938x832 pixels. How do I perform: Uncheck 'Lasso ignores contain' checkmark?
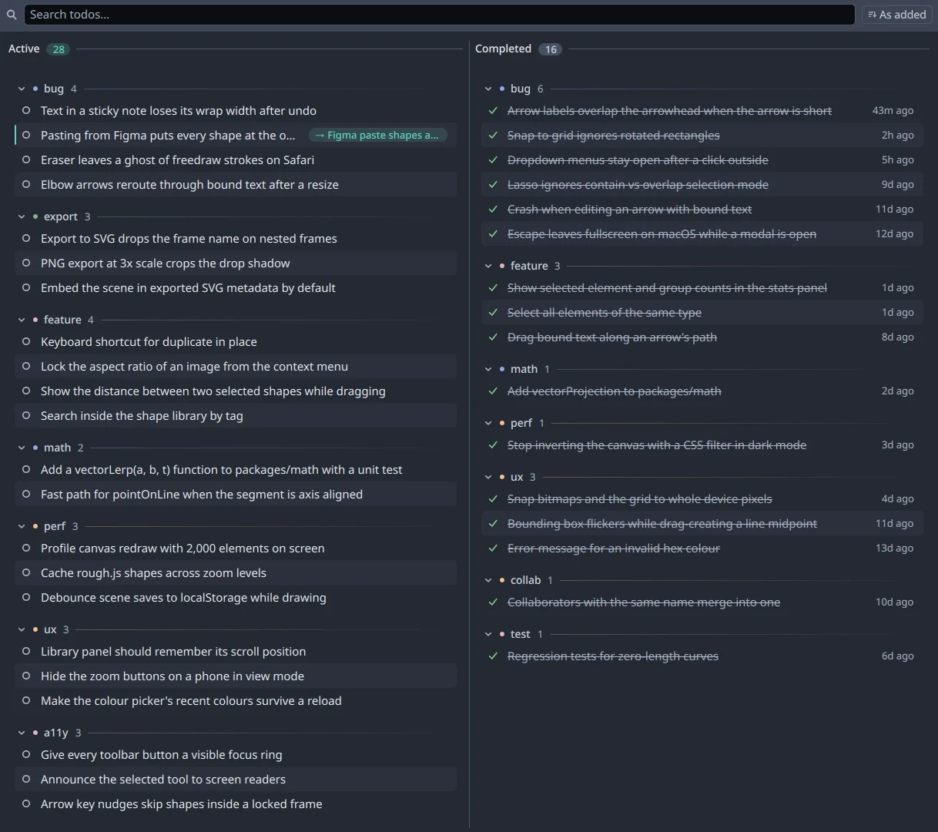(493, 184)
